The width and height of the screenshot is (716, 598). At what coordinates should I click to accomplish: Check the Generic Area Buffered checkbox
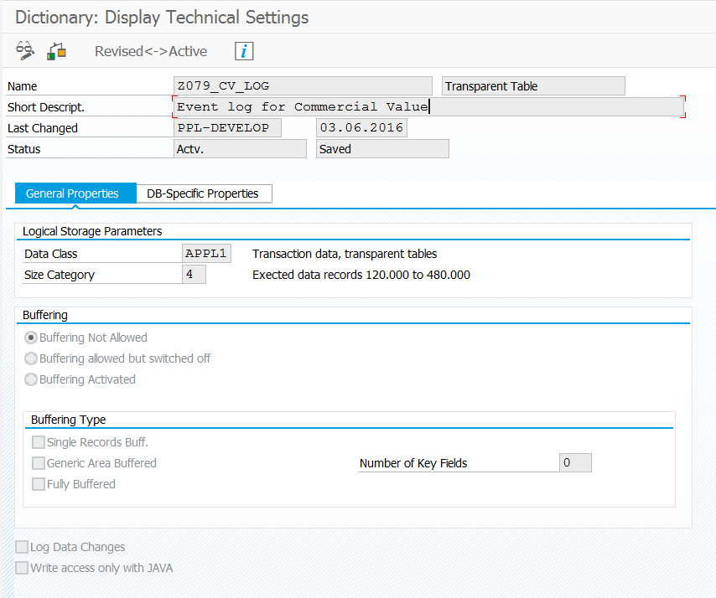(38, 462)
